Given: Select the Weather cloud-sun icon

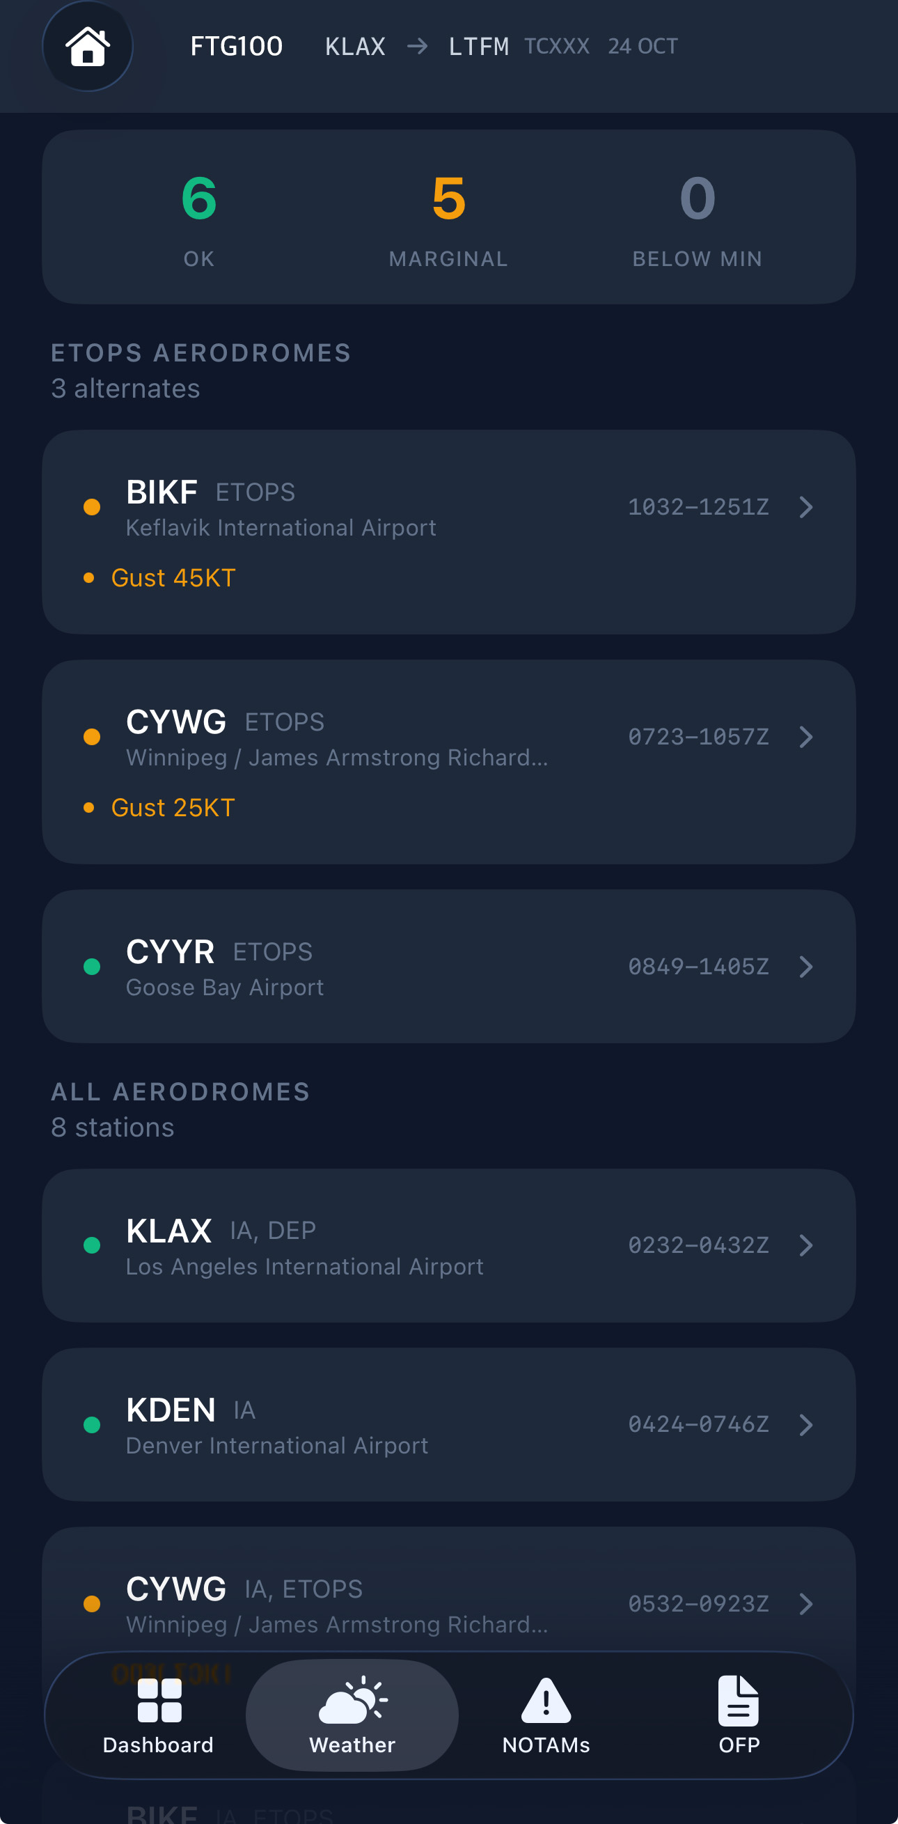Looking at the screenshot, I should (352, 1699).
